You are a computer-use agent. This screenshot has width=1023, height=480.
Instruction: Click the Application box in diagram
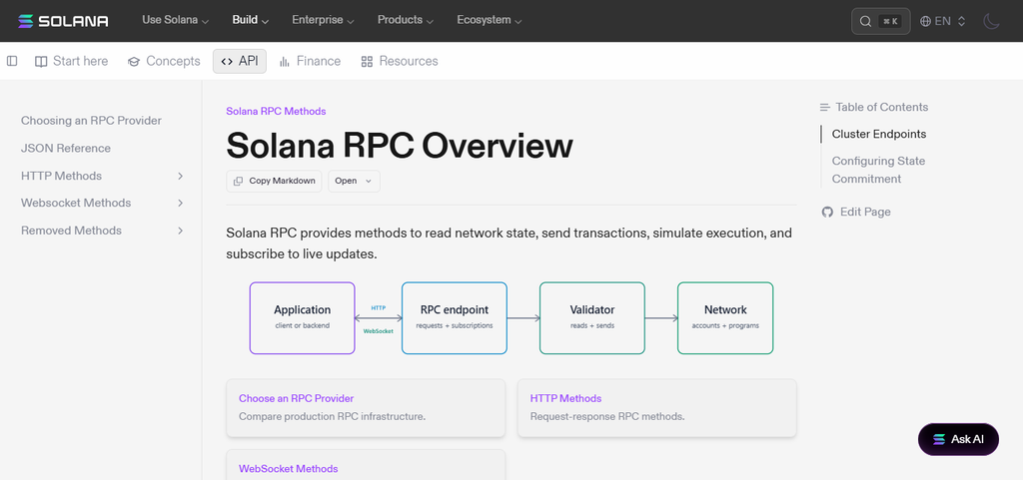[x=302, y=317]
